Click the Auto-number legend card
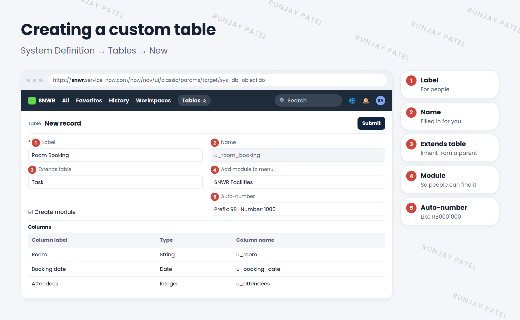The image size is (520, 320). tap(450, 212)
